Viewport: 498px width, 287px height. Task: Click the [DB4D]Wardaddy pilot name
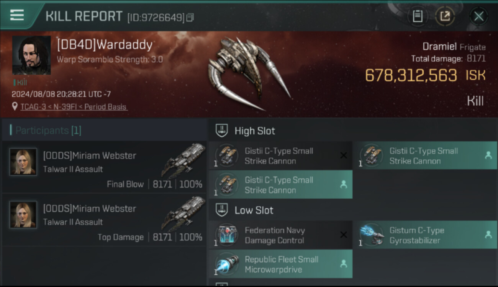[x=105, y=45]
